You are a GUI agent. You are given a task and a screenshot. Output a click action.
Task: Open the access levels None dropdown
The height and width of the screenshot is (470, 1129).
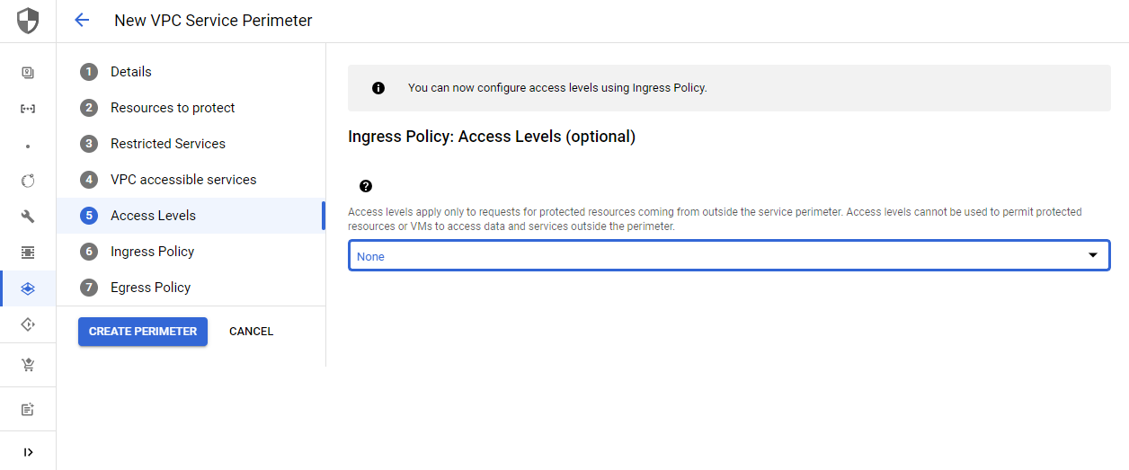tap(729, 256)
